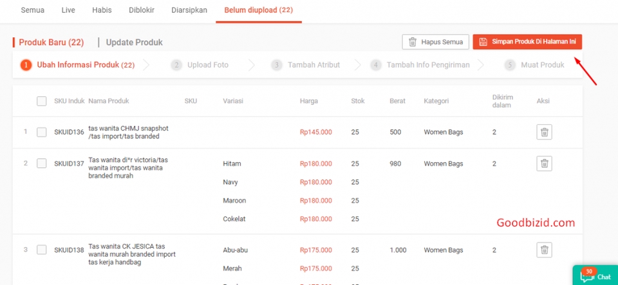618x285 pixels.
Task: Click the Merah variation cell
Action: tap(232, 268)
